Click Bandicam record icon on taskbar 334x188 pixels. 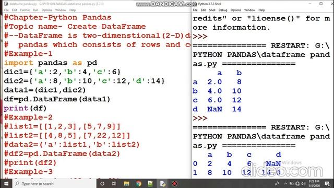(174, 183)
